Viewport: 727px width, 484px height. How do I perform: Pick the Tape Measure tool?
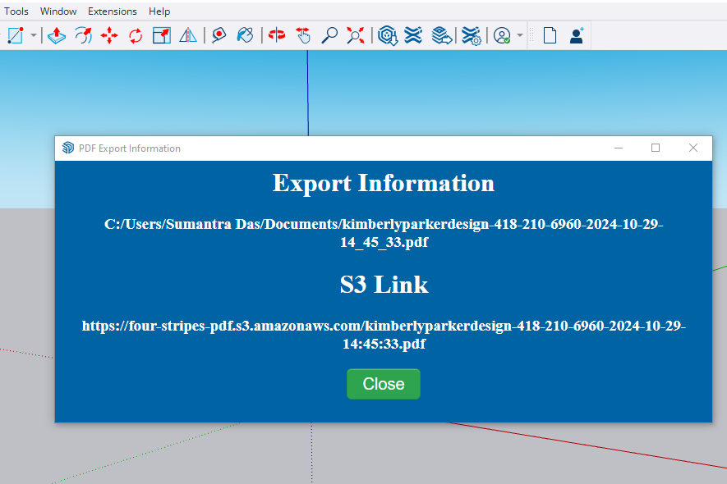tap(219, 35)
